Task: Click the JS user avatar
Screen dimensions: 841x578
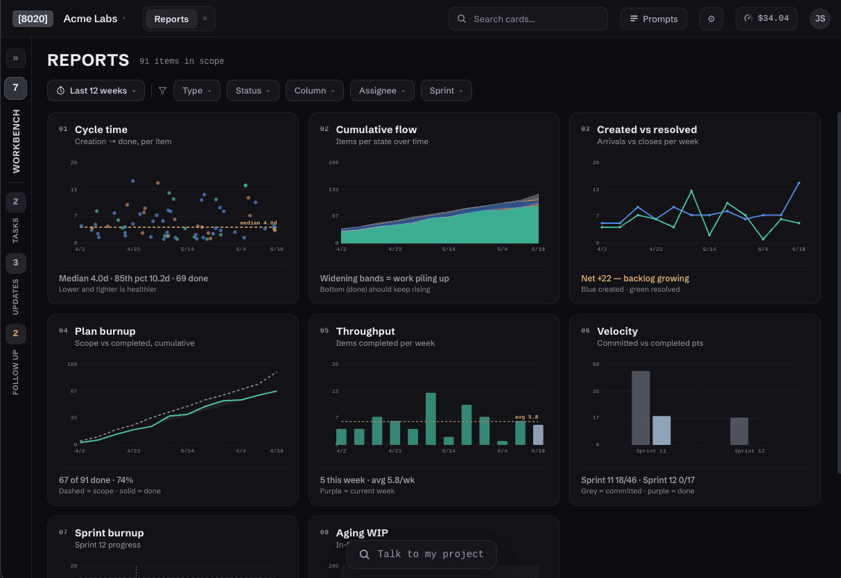Action: pos(820,19)
